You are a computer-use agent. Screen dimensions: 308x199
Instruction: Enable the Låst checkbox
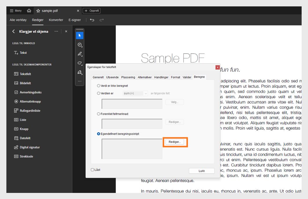point(92,169)
